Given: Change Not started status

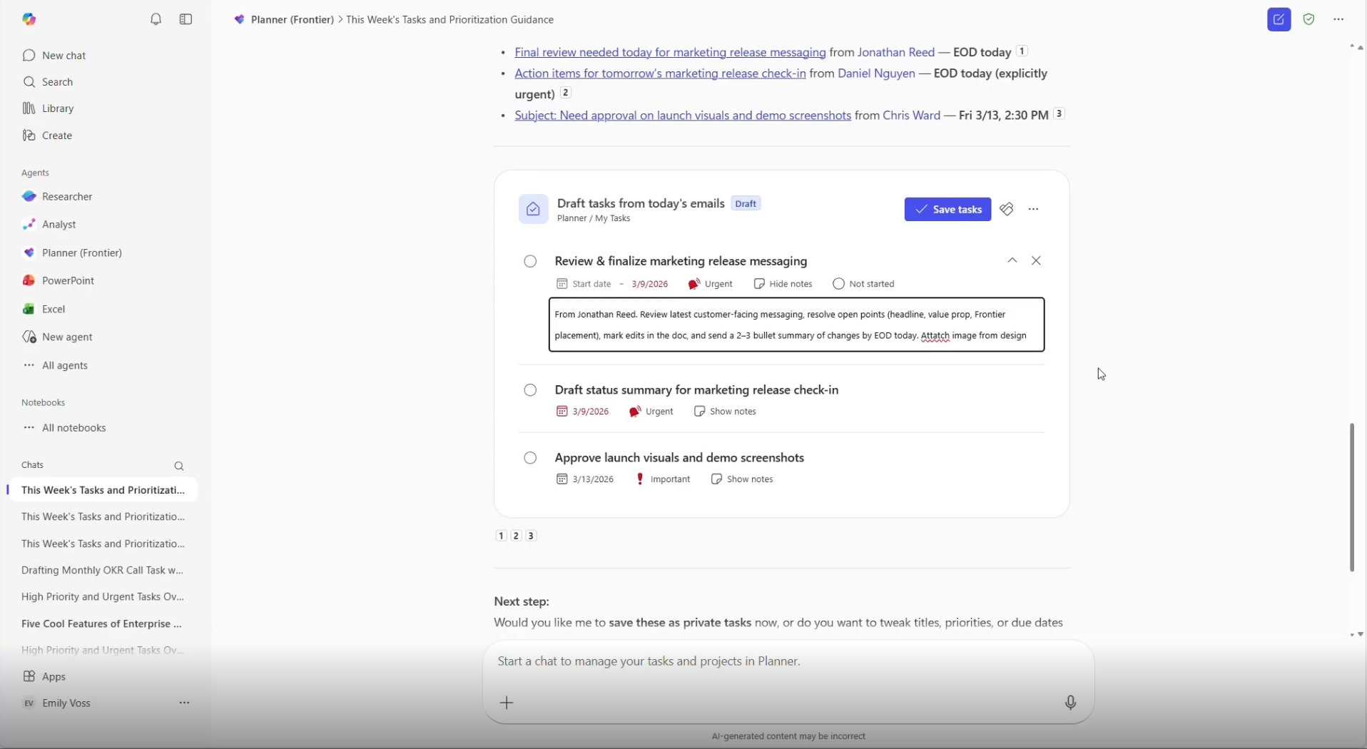Looking at the screenshot, I should click(x=864, y=284).
